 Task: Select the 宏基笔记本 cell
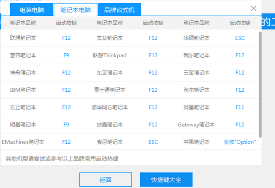(110, 38)
